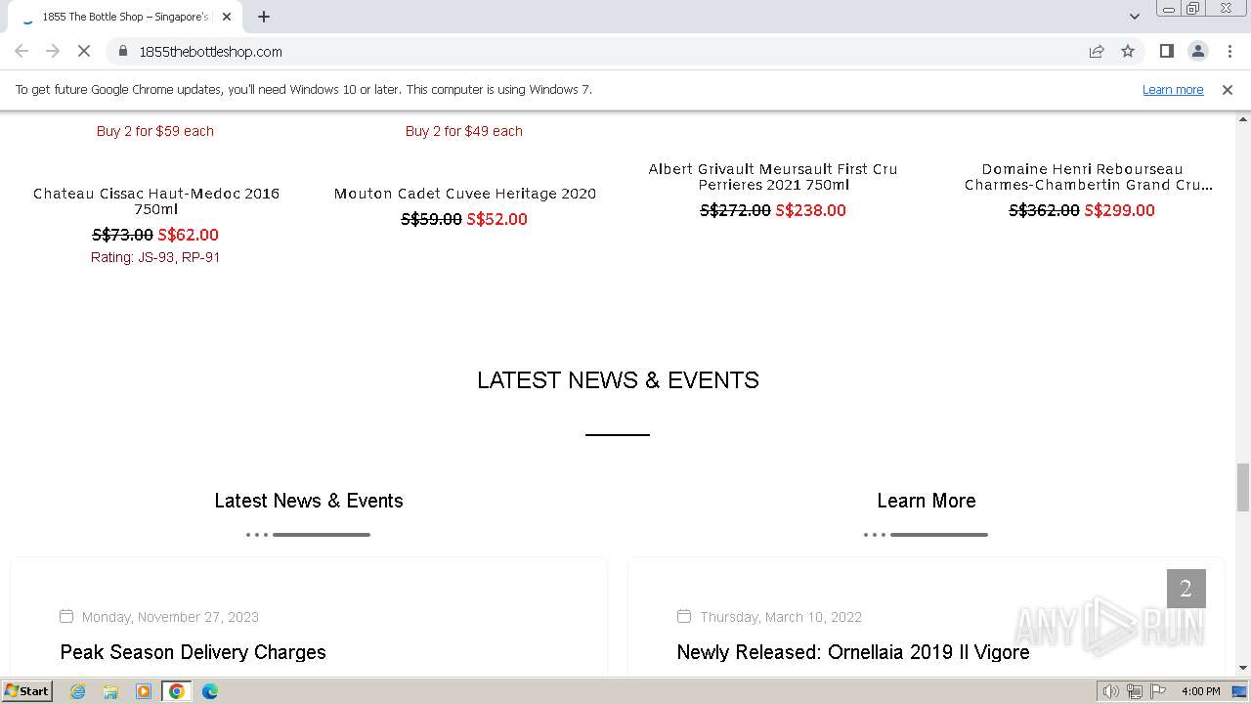Image resolution: width=1251 pixels, height=704 pixels.
Task: Click the S$52.00 sale price
Action: pos(497,219)
